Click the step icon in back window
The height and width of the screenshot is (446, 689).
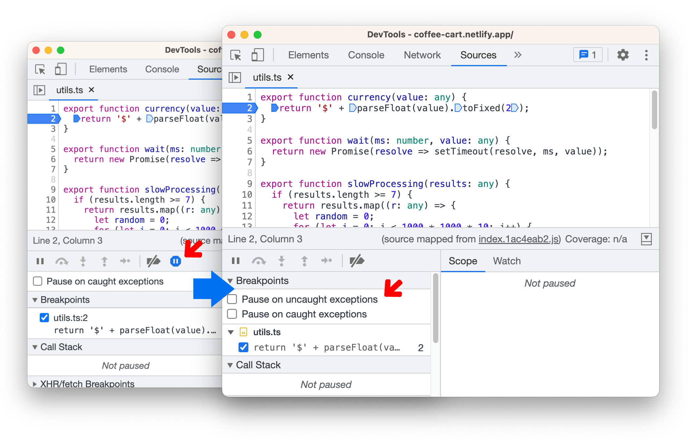click(125, 261)
